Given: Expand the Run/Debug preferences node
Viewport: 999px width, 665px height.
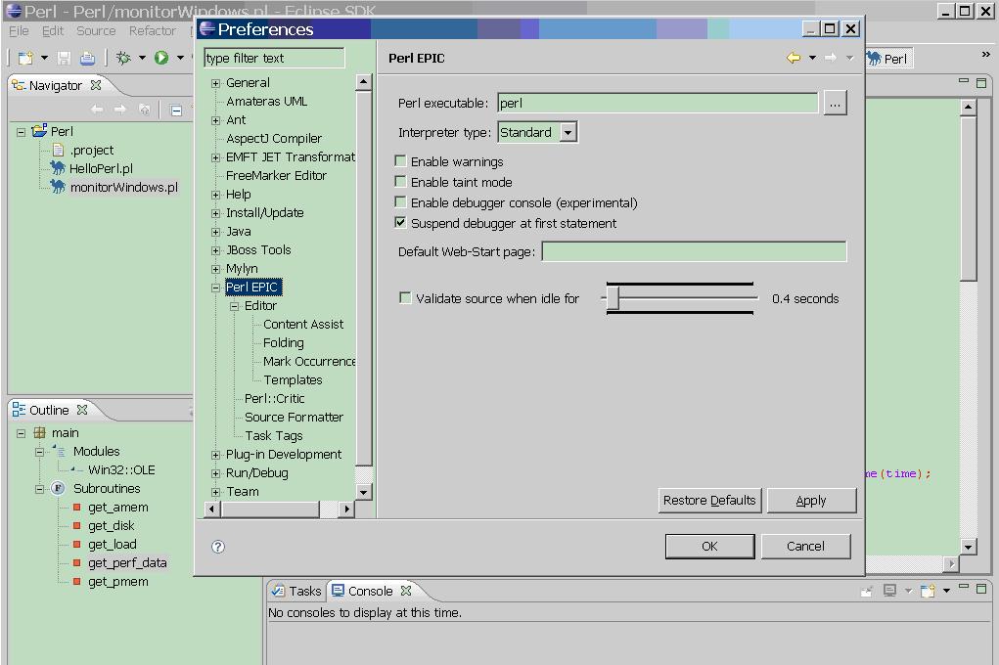Looking at the screenshot, I should (x=215, y=474).
